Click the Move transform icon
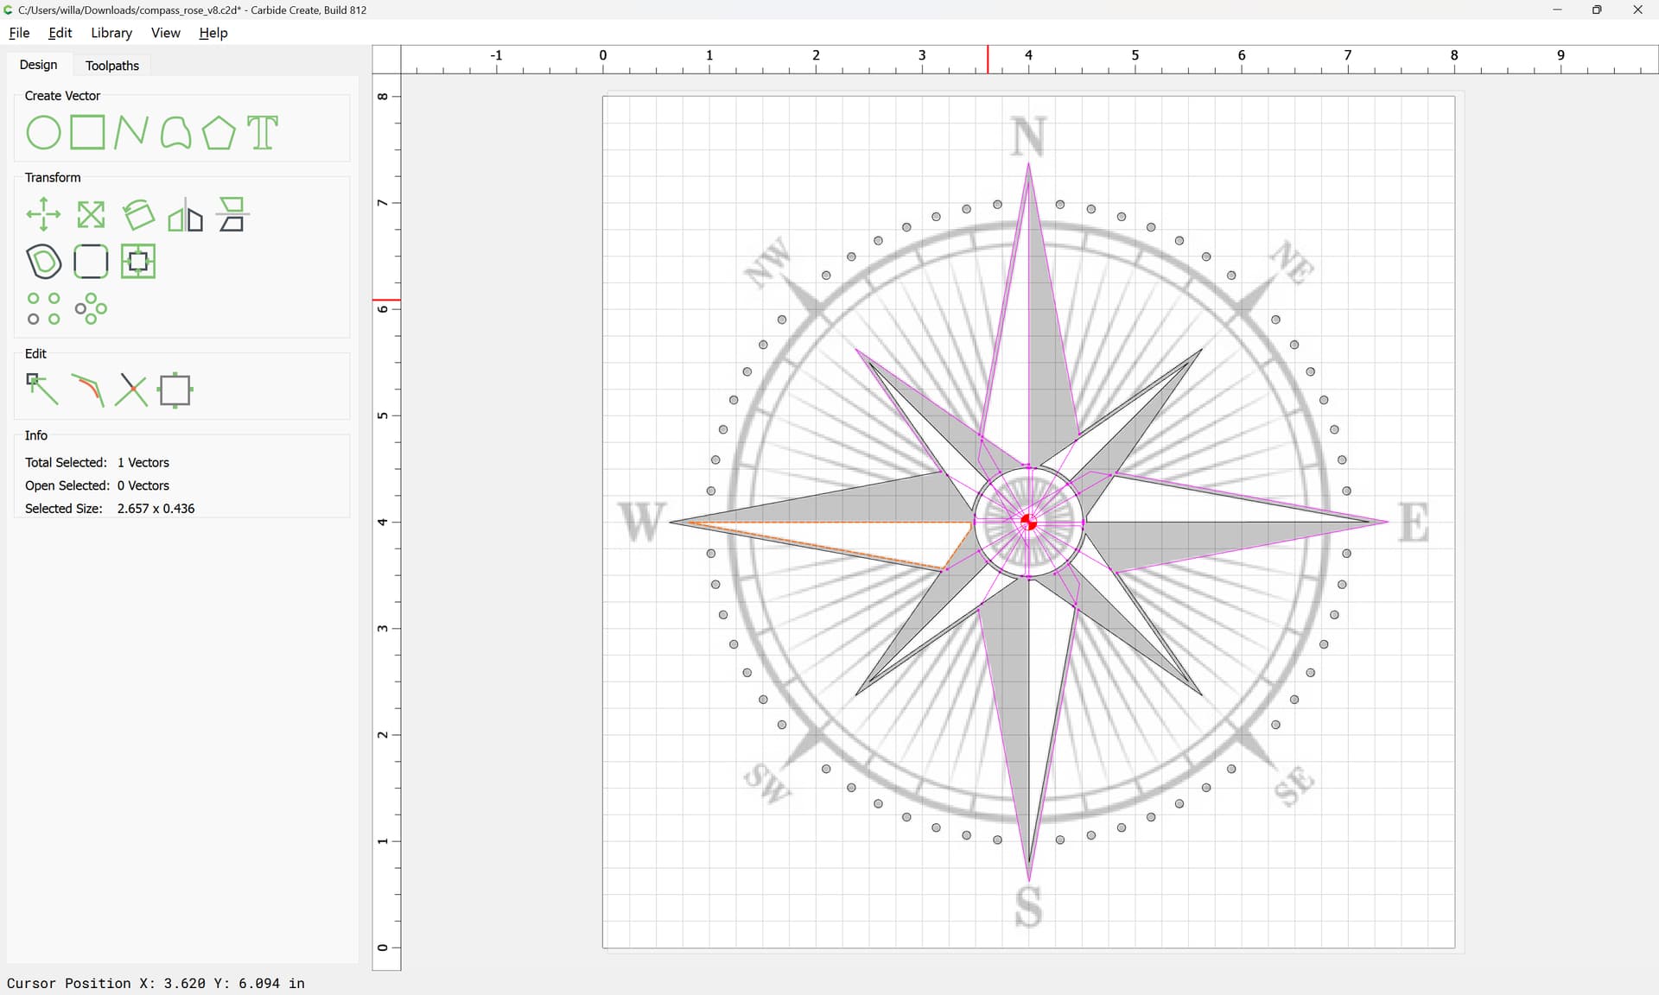1659x995 pixels. pos(43,214)
